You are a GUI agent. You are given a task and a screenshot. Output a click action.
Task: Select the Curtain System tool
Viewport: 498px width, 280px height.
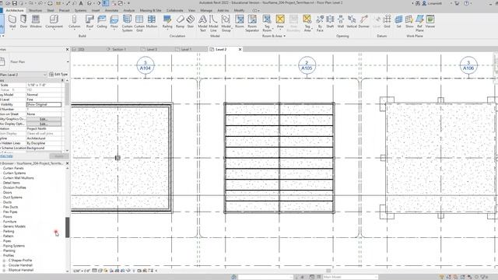(x=127, y=23)
